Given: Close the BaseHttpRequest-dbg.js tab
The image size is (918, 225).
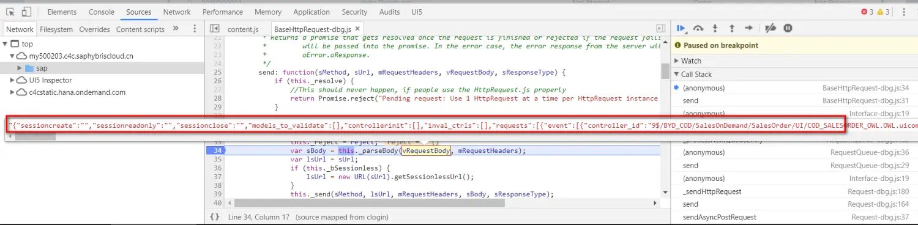Looking at the screenshot, I should click(357, 29).
